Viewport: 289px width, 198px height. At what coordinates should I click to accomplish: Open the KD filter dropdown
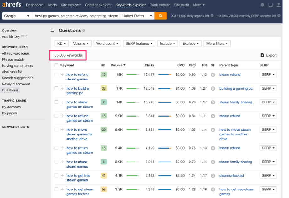(62, 44)
